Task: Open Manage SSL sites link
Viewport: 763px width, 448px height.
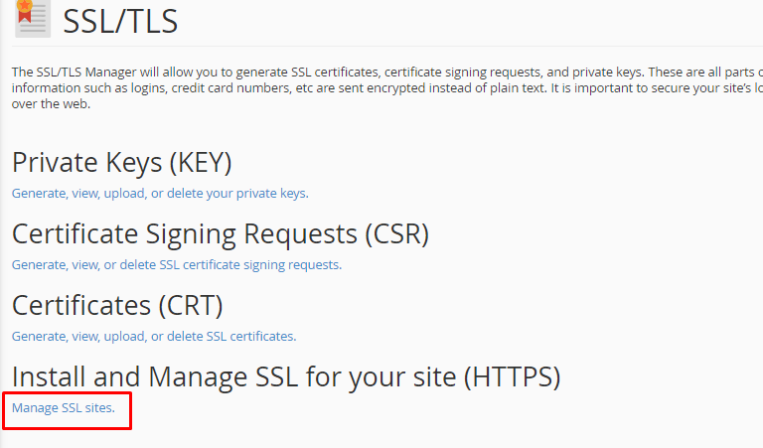Action: coord(64,407)
